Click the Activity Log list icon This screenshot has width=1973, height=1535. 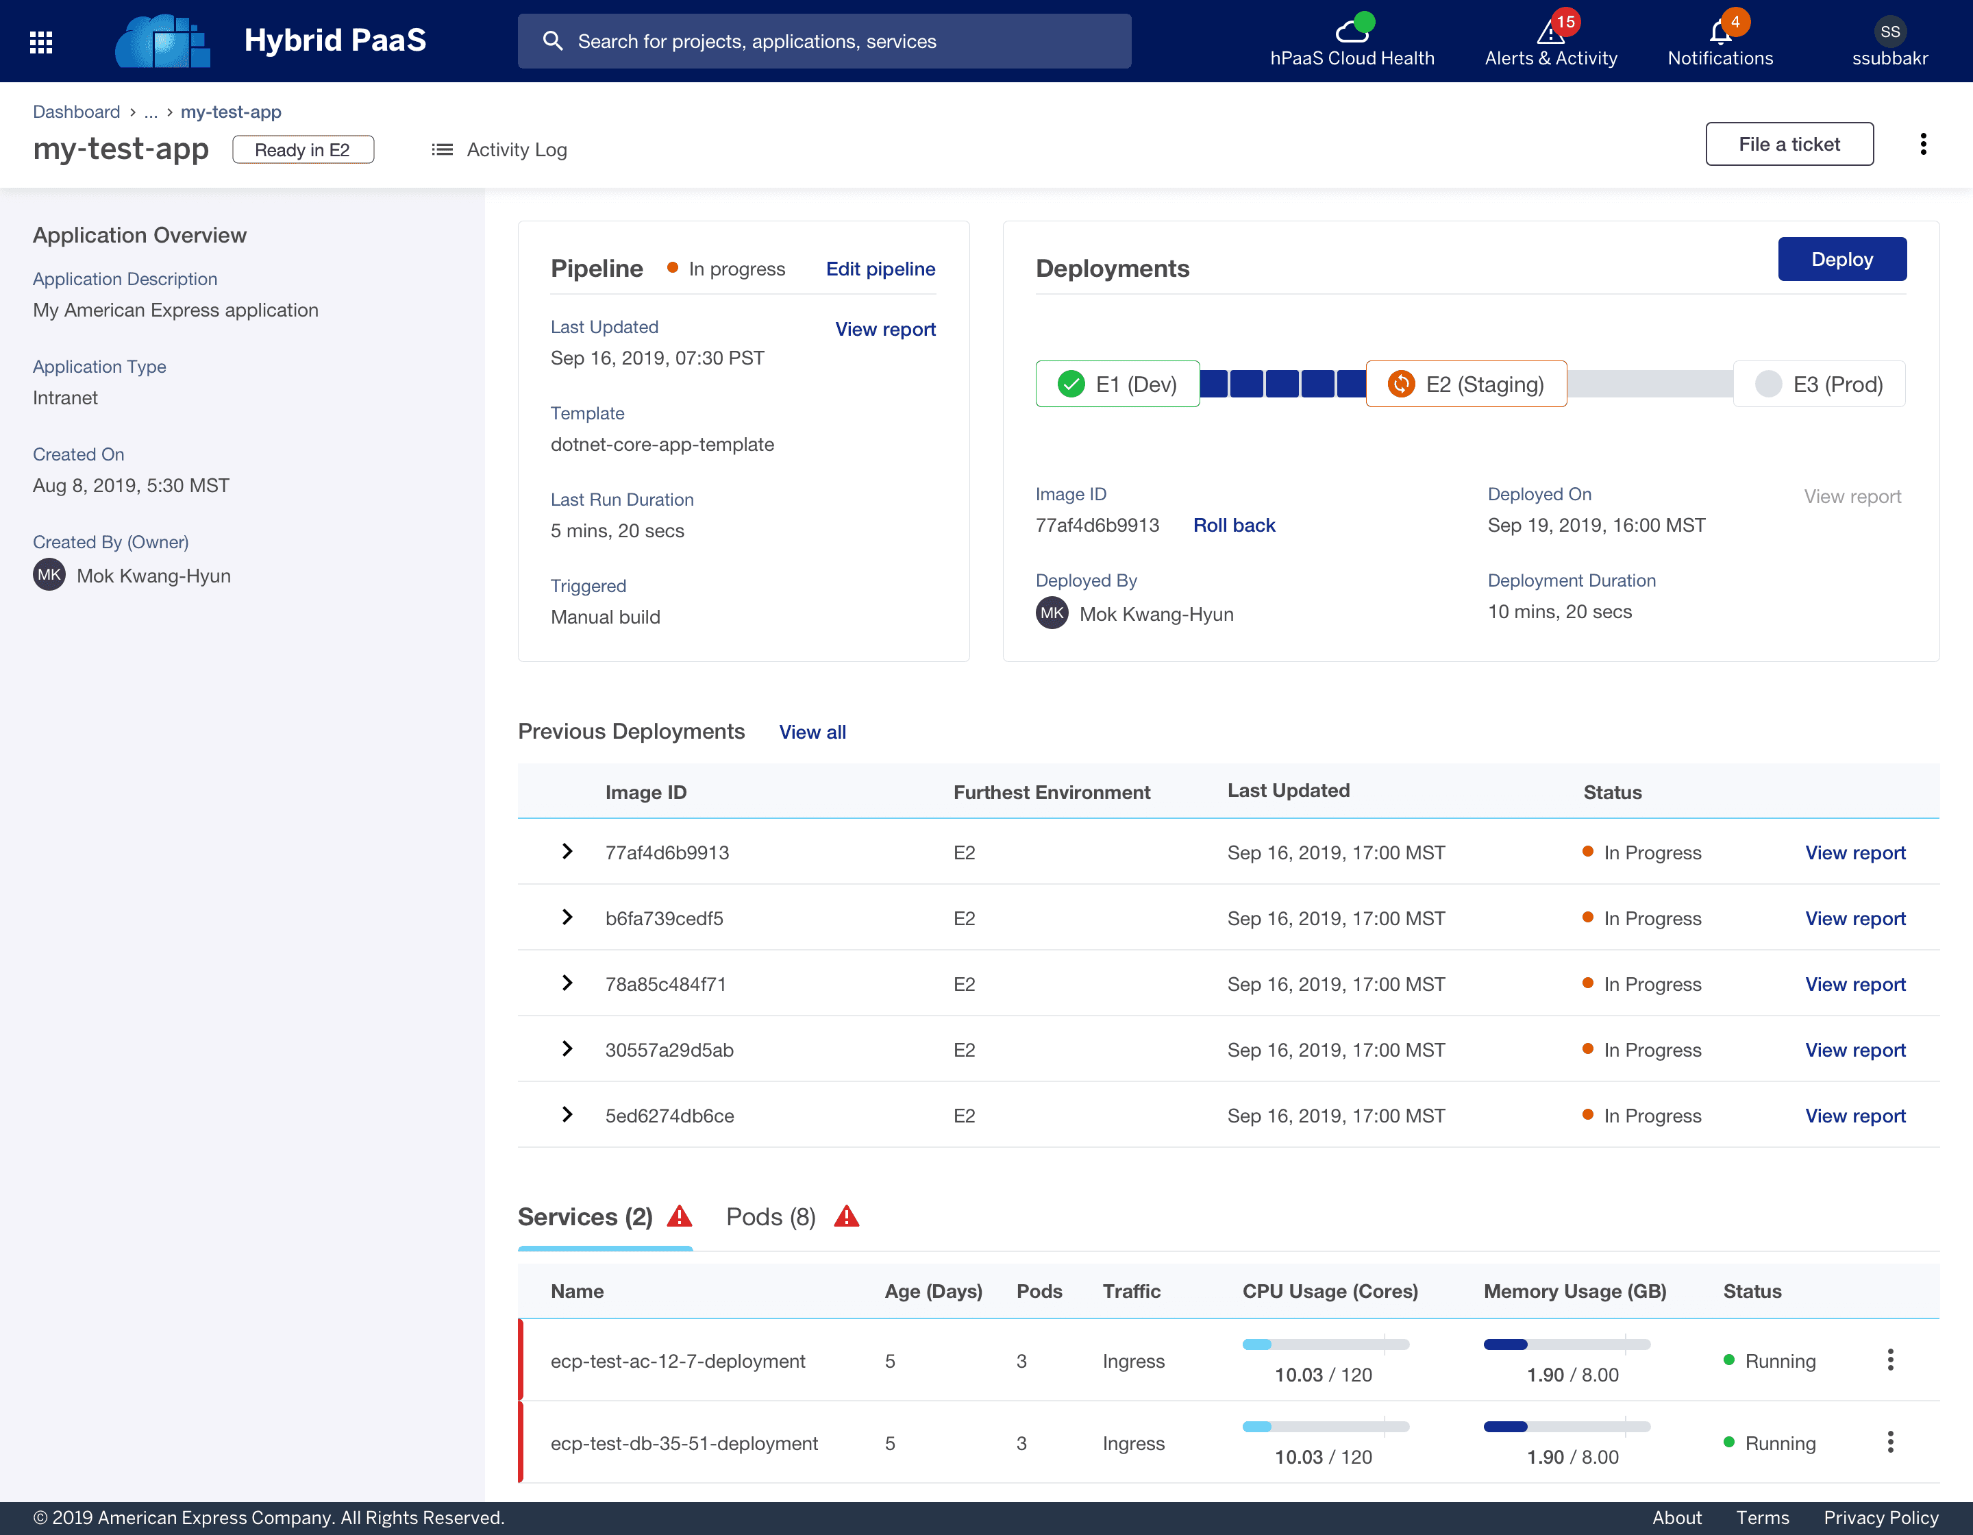coord(442,150)
